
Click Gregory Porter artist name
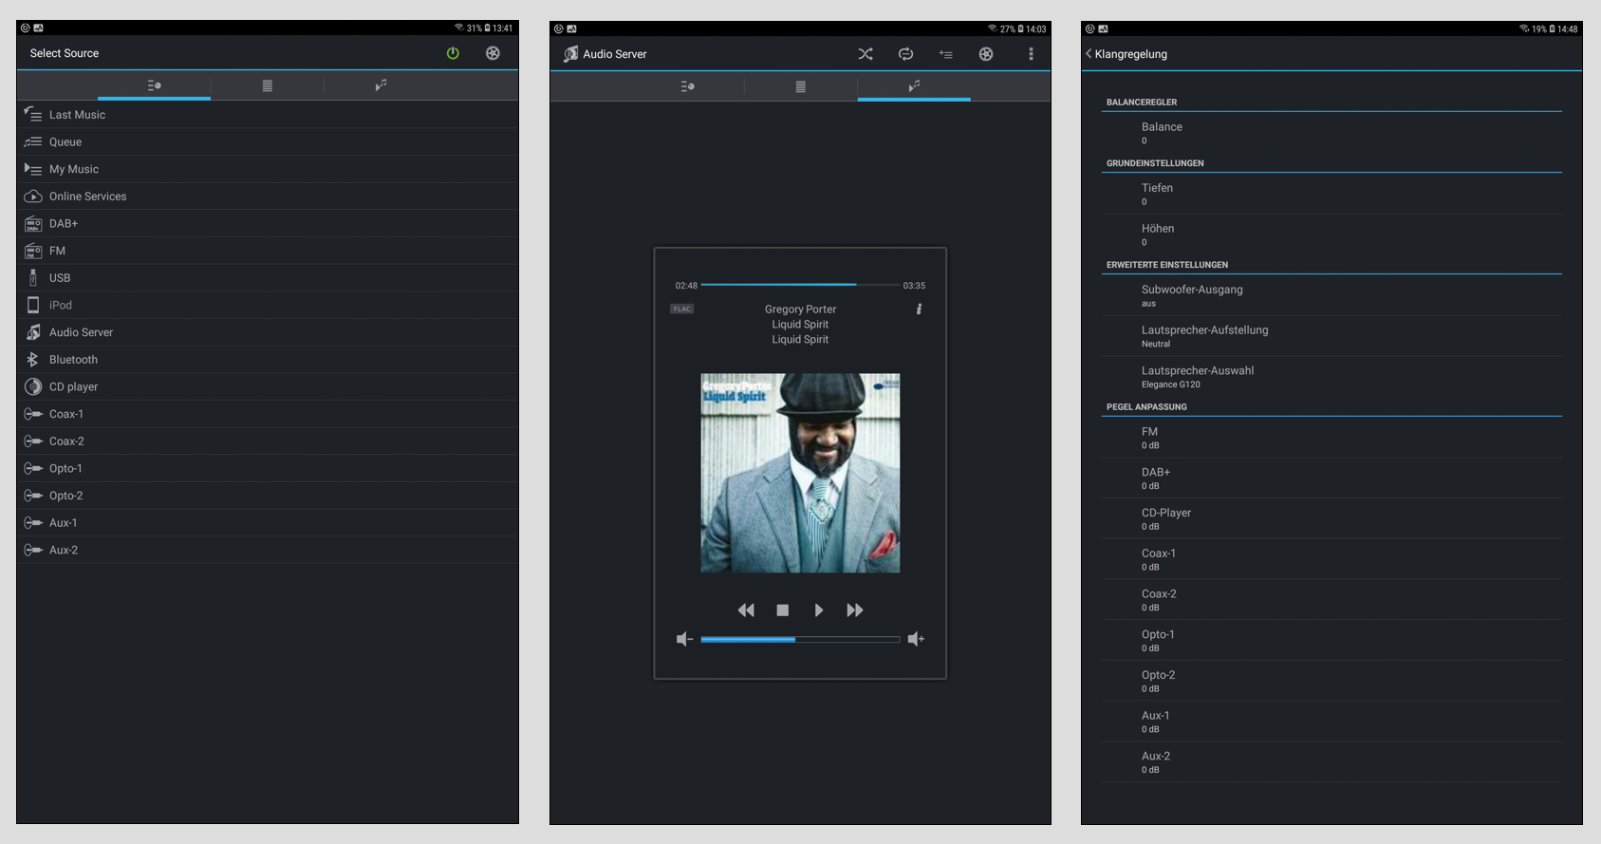pos(800,309)
